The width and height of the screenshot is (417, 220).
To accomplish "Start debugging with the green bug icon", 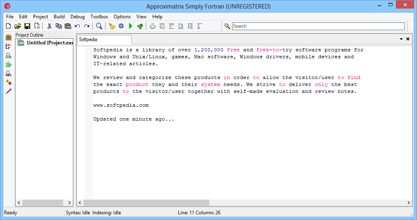I will 140,26.
